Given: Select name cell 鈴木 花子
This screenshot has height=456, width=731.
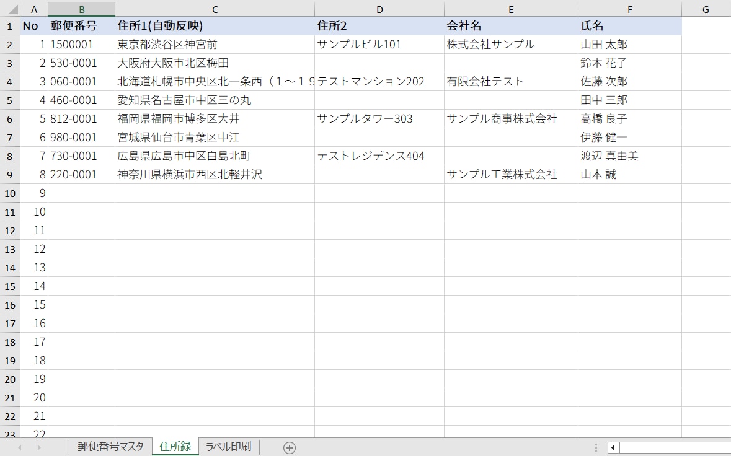Looking at the screenshot, I should pyautogui.click(x=630, y=63).
